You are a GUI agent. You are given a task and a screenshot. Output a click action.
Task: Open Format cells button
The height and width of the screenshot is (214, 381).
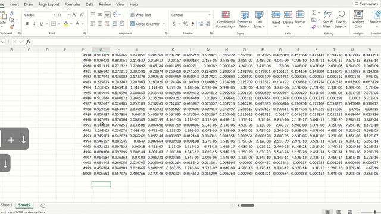(300, 19)
